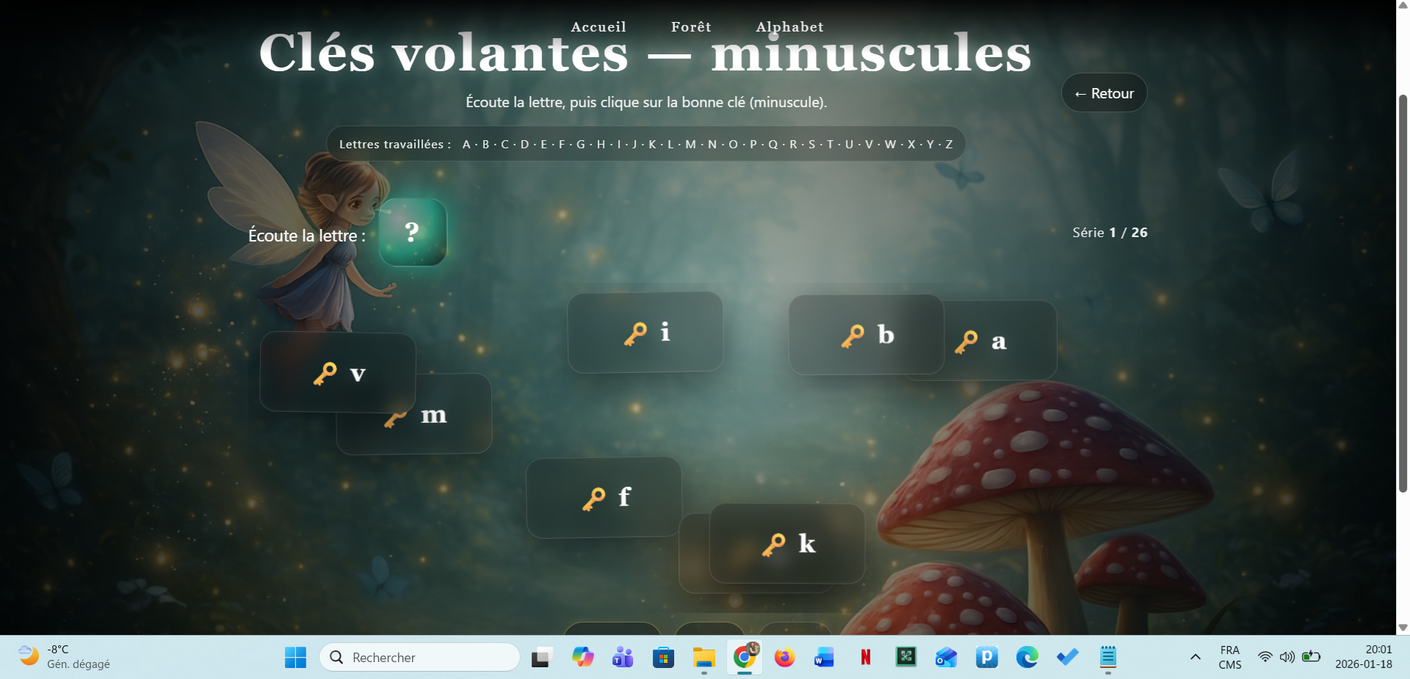
Task: Pick the key card with letter b
Action: coord(866,335)
